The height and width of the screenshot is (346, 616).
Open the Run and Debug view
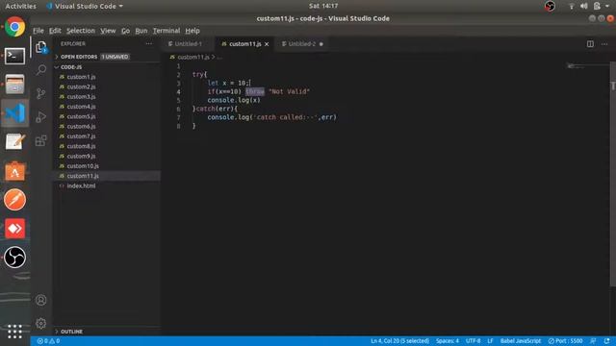(x=40, y=117)
